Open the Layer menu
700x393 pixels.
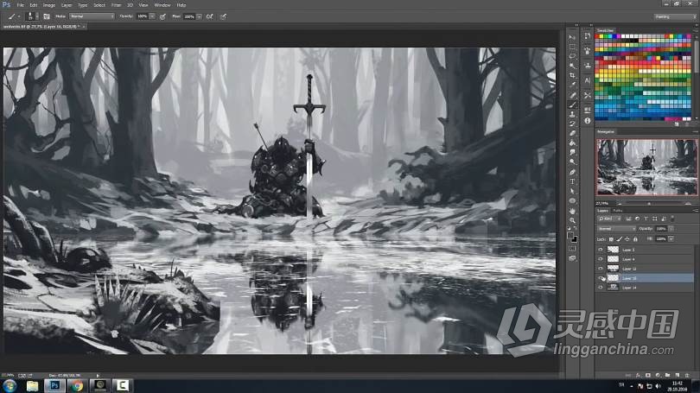pyautogui.click(x=67, y=5)
